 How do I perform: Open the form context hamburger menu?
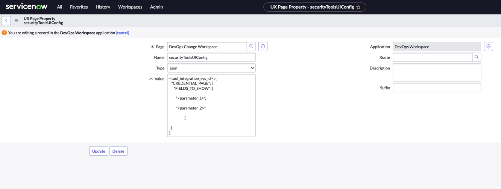(17, 21)
